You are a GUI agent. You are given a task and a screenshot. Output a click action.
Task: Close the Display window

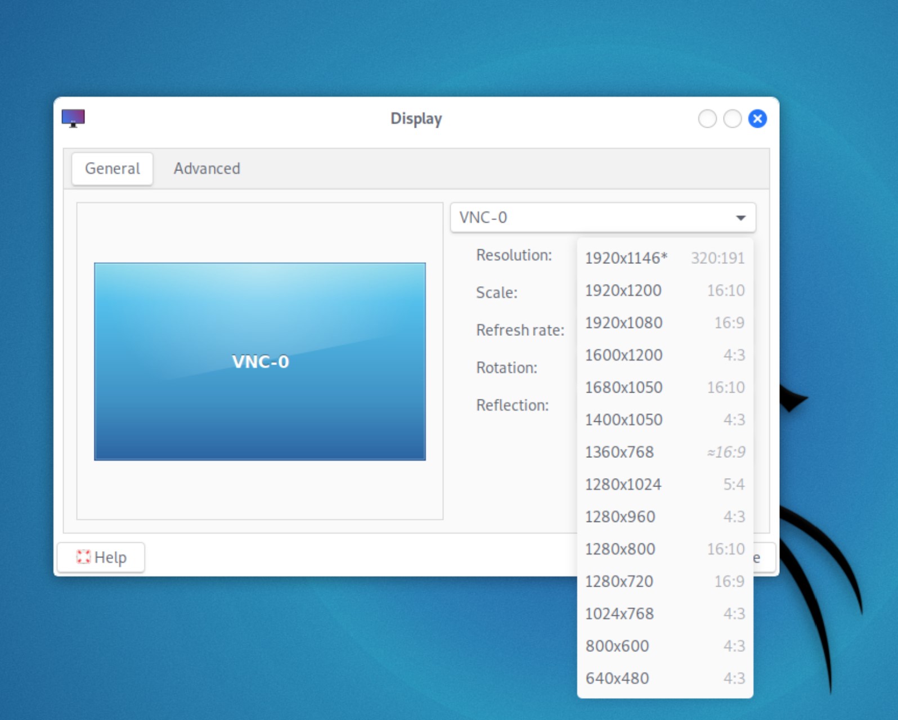(757, 119)
